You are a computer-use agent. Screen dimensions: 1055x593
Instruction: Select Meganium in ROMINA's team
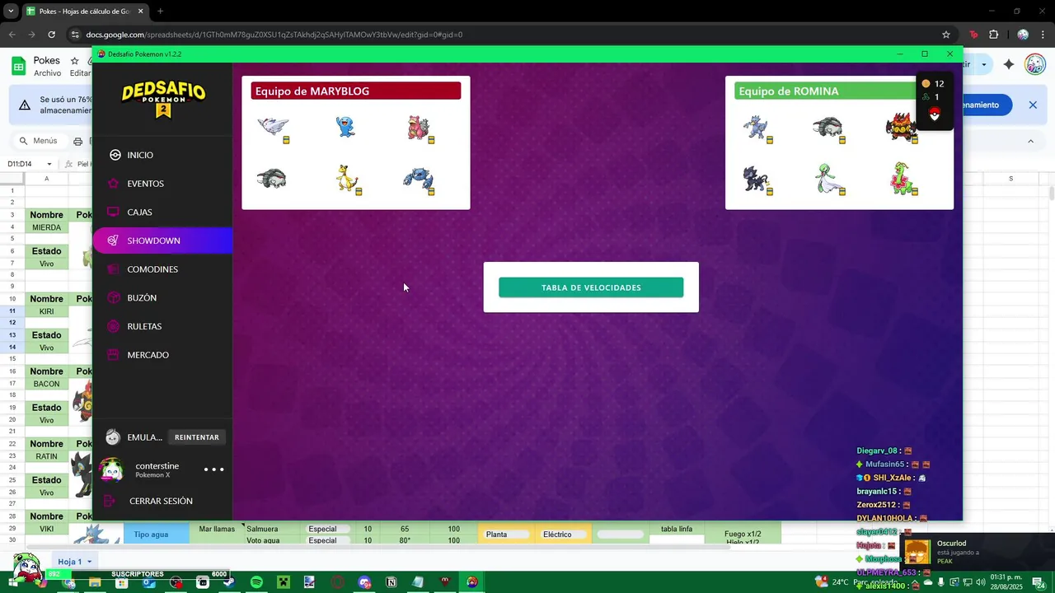coord(903,180)
